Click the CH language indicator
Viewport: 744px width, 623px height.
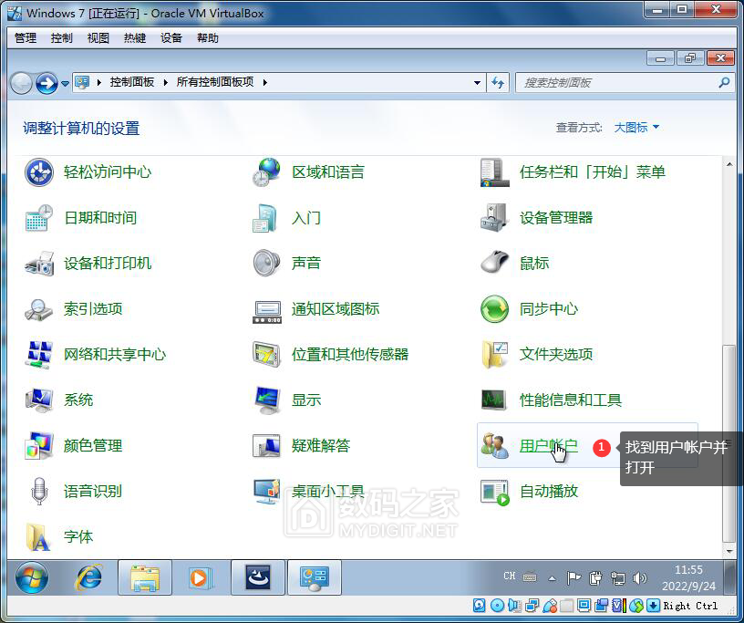[509, 576]
